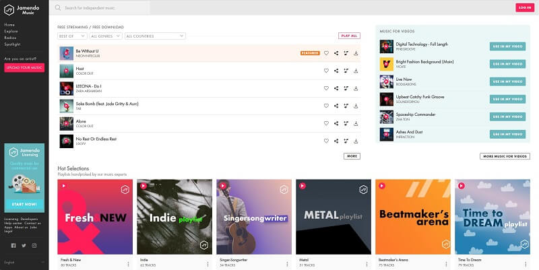The image size is (539, 270).
Task: Open options menu for Time To Dream playlist
Action: pyautogui.click(x=526, y=264)
